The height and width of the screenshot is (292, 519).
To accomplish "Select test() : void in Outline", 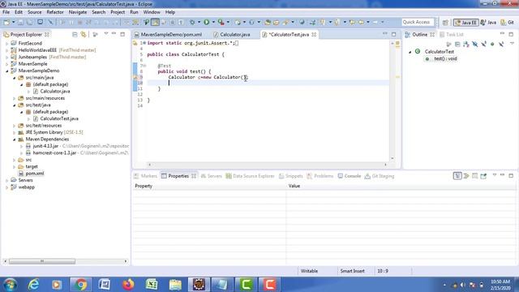I will pos(445,58).
